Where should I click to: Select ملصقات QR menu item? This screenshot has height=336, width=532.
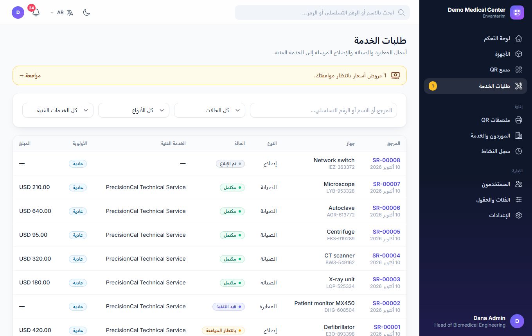pos(476,120)
